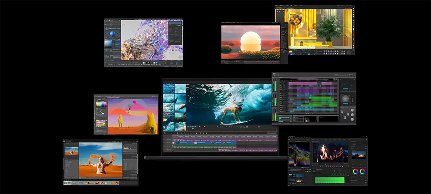Click the yellow cat canvas in the paint app
Screen dimensions: 431x194
click(133, 116)
